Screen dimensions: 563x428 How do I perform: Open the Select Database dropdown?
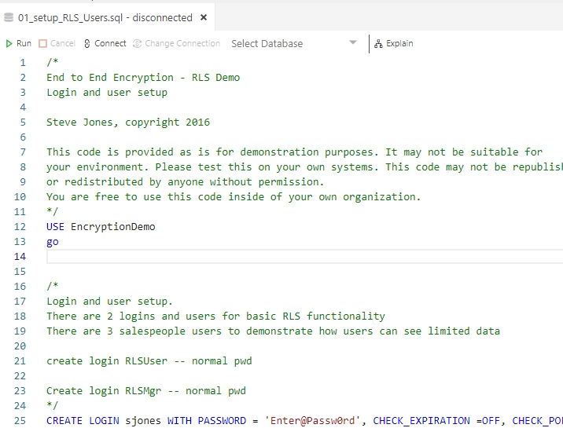point(353,43)
